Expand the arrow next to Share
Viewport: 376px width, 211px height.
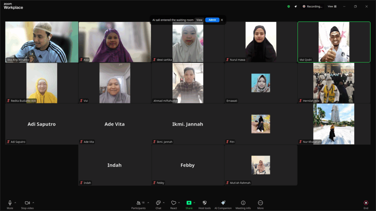pyautogui.click(x=194, y=202)
